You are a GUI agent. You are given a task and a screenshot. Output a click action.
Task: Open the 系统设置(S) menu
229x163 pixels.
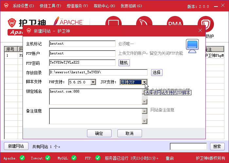[23, 6]
